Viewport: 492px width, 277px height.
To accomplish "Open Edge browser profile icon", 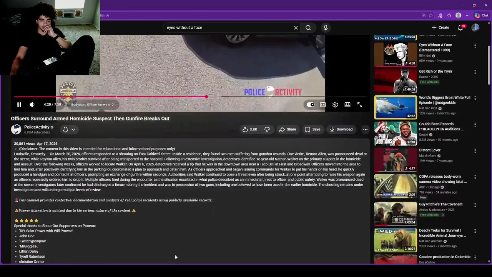I will click(458, 15).
